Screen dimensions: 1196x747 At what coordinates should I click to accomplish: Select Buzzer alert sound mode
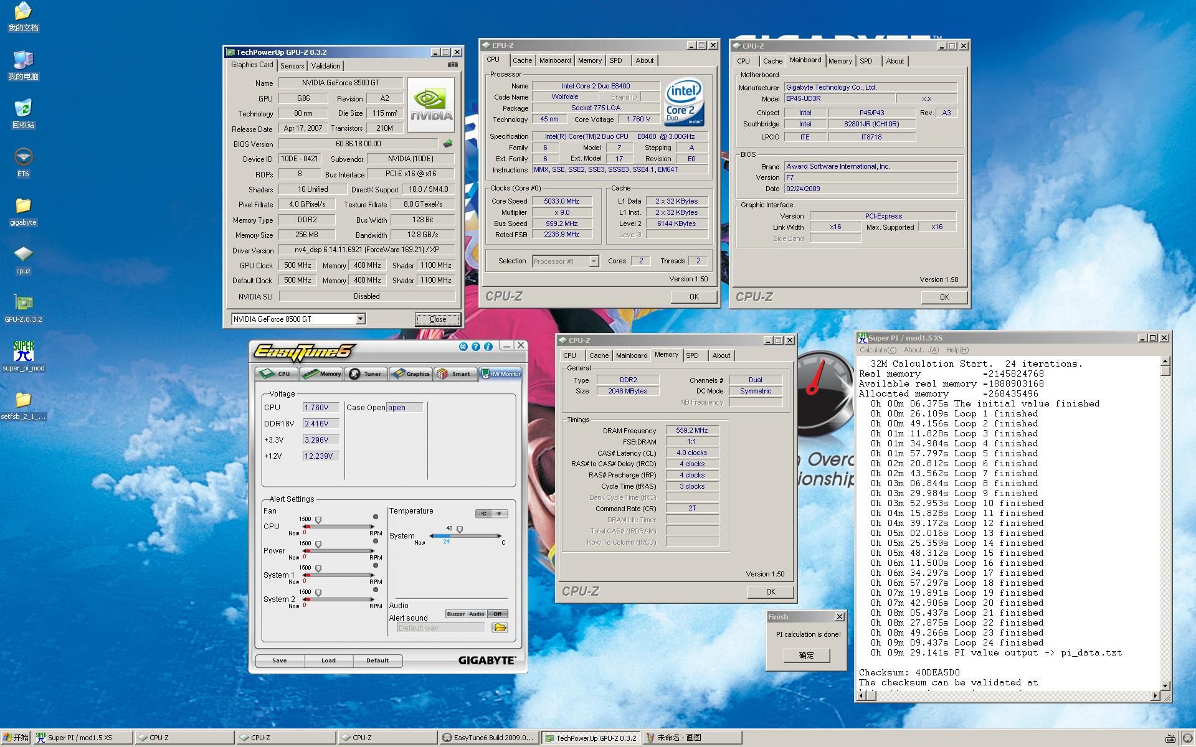[456, 614]
